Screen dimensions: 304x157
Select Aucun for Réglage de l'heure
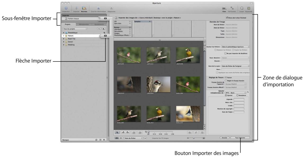[x=226, y=77]
